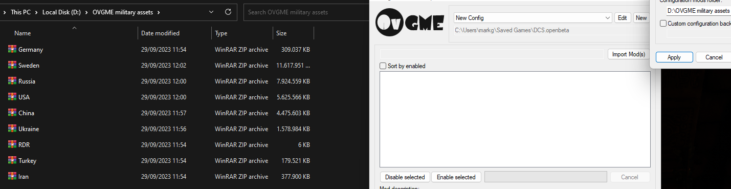The image size is (731, 189).
Task: Click the Apply button
Action: pos(674,57)
